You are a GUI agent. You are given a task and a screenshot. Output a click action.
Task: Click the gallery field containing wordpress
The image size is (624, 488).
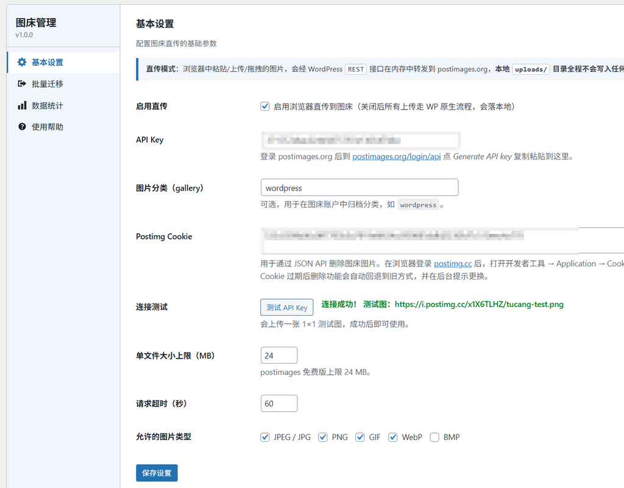[360, 187]
